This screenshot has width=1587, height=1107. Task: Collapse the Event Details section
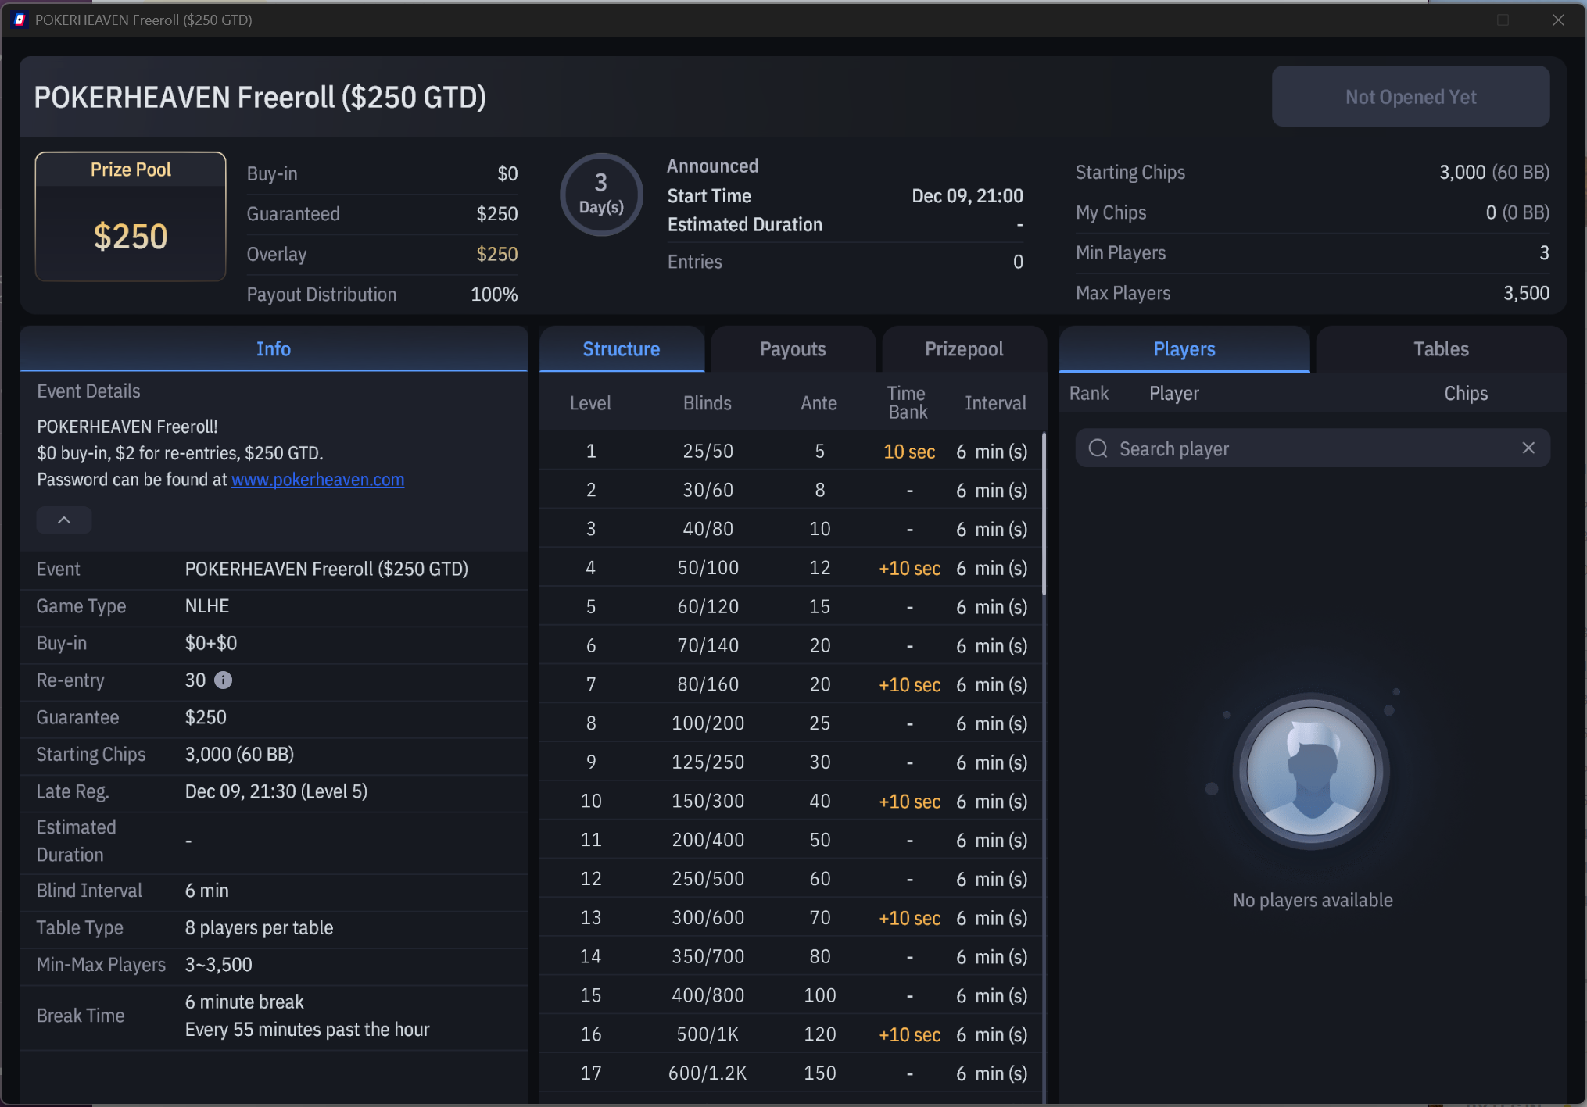(64, 520)
